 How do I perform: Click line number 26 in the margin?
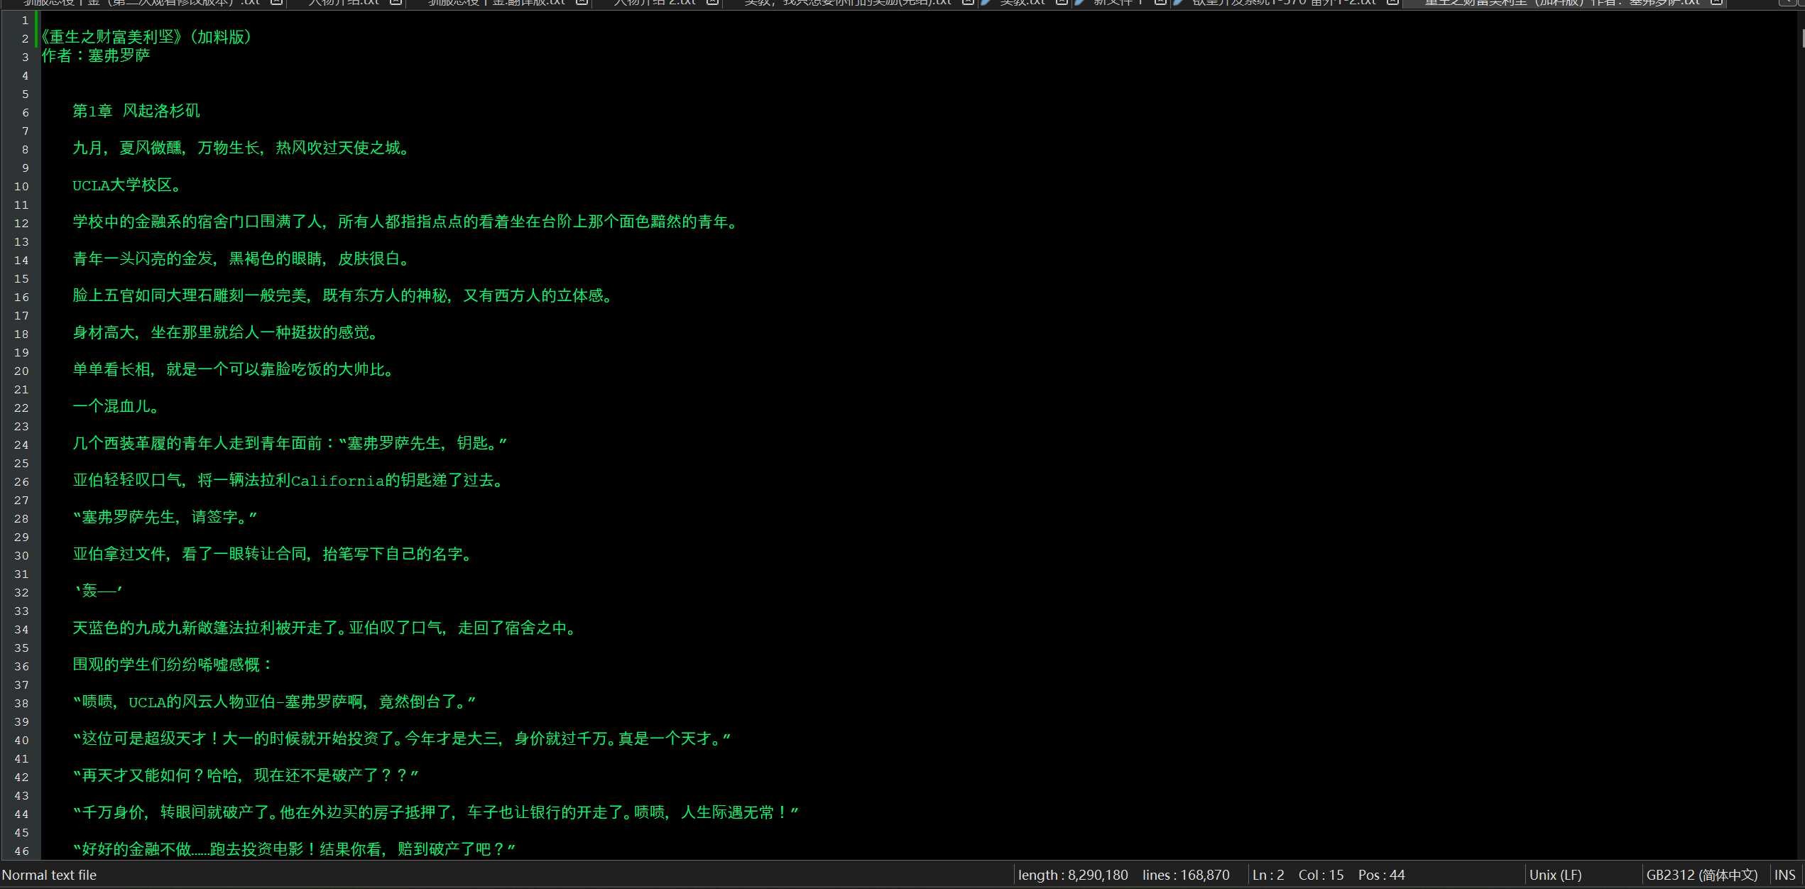pyautogui.click(x=21, y=481)
